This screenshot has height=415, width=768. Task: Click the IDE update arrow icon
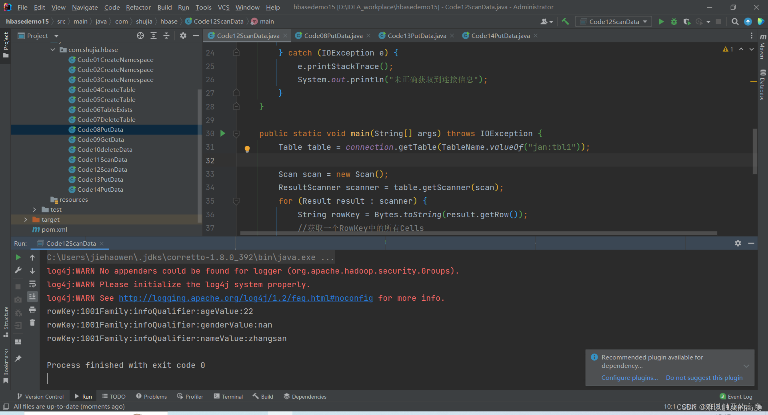(748, 22)
